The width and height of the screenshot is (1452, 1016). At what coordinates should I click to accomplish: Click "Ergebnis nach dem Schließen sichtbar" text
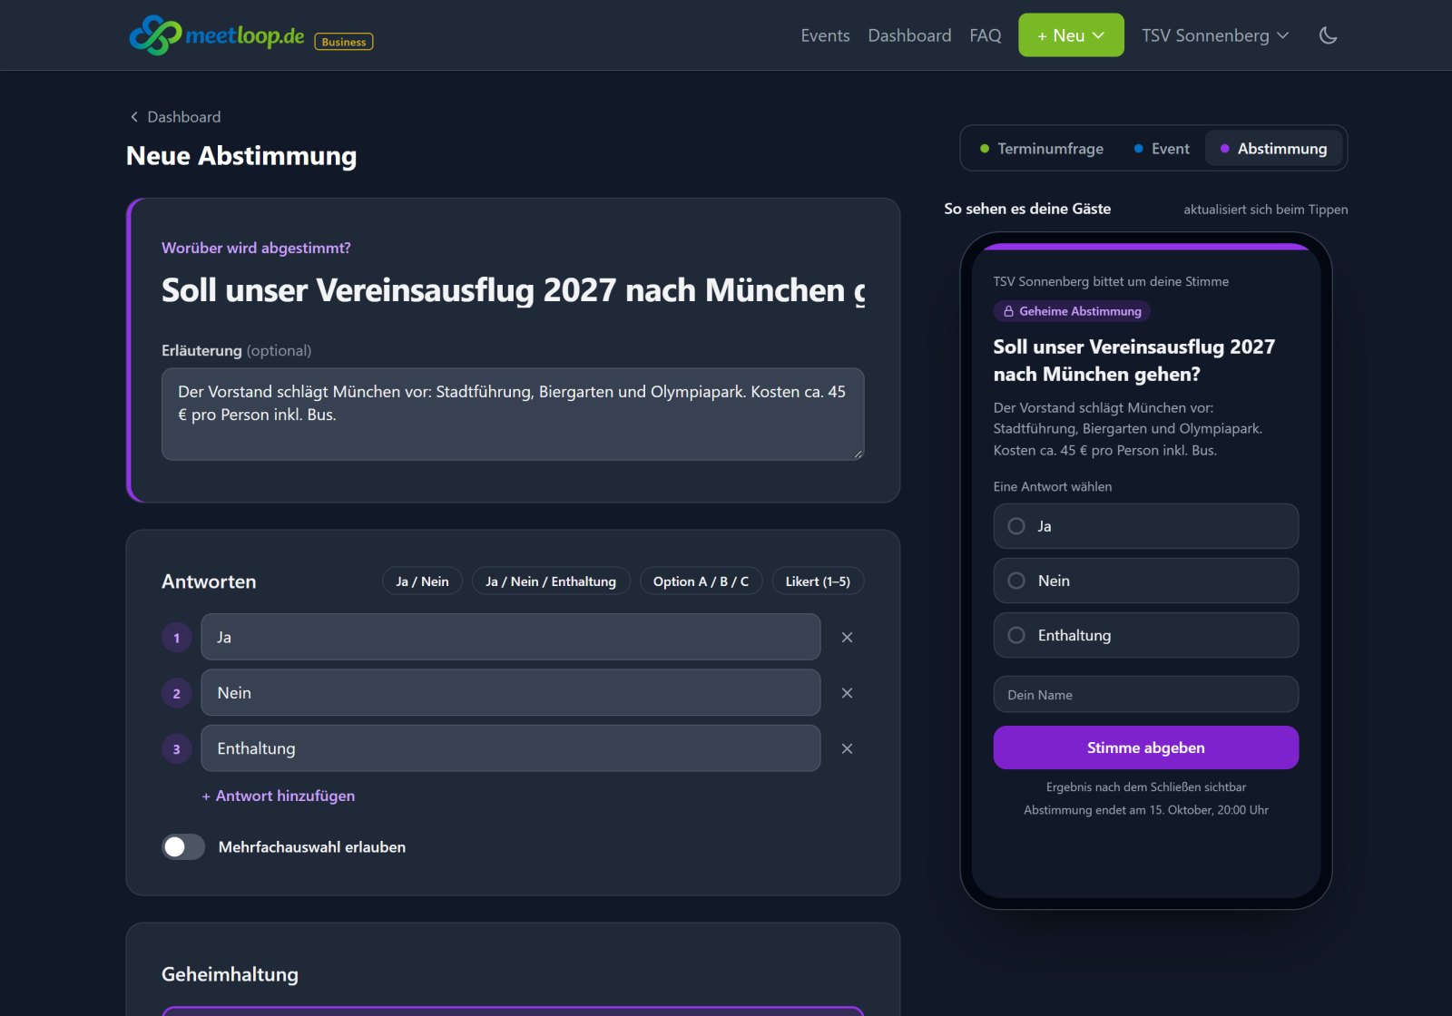1145,787
